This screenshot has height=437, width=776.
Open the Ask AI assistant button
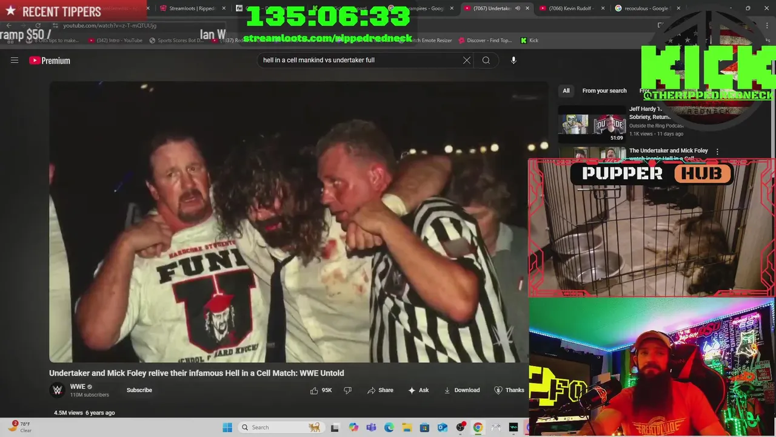pos(418,390)
